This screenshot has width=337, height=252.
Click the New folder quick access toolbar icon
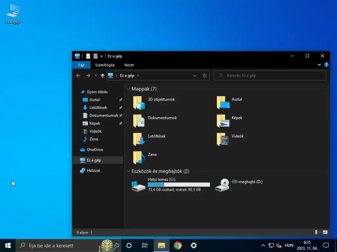pos(95,56)
